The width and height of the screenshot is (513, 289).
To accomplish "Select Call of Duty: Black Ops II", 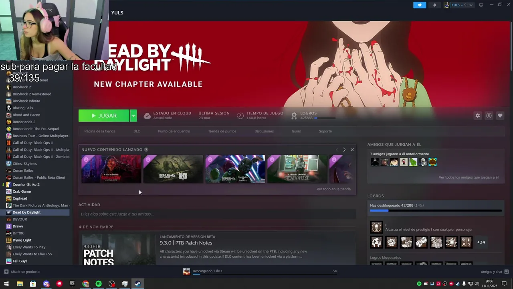I will [32, 143].
